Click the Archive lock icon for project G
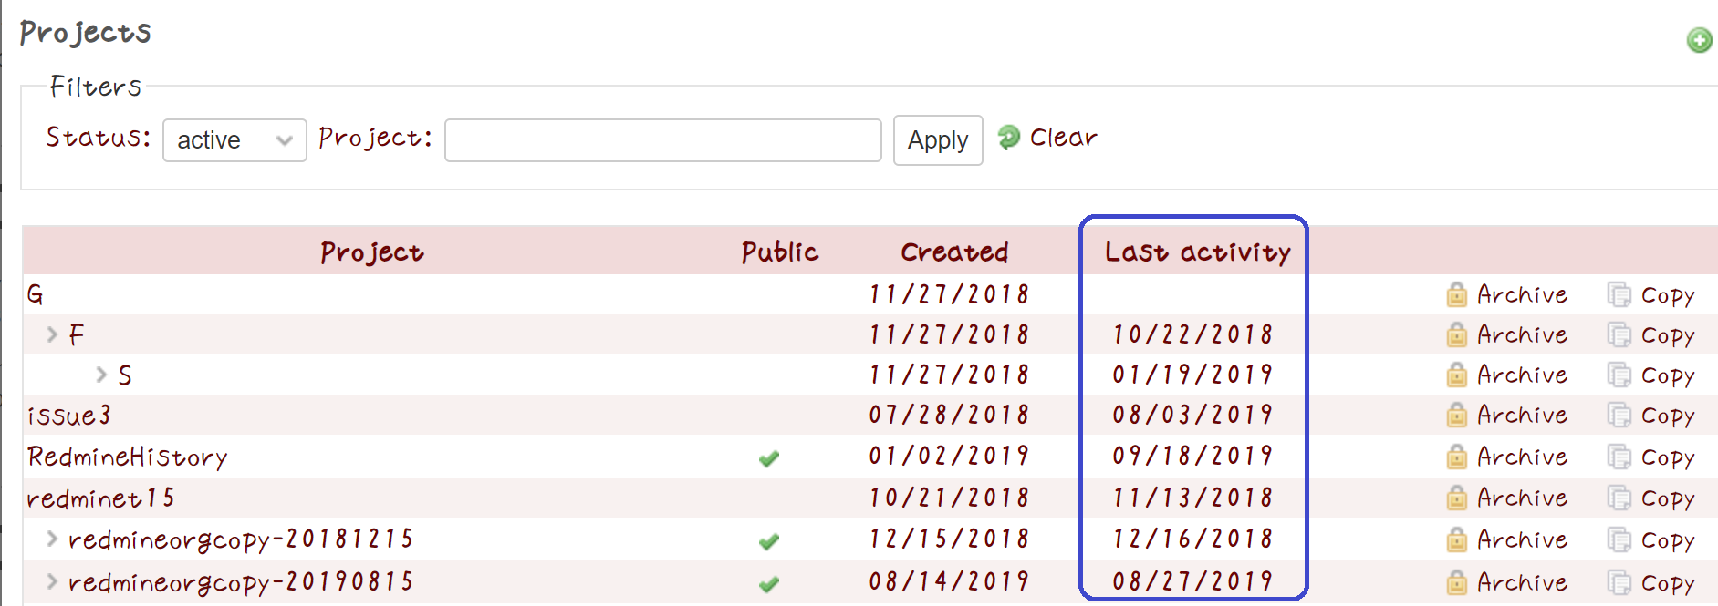1718x606 pixels. pos(1457,294)
